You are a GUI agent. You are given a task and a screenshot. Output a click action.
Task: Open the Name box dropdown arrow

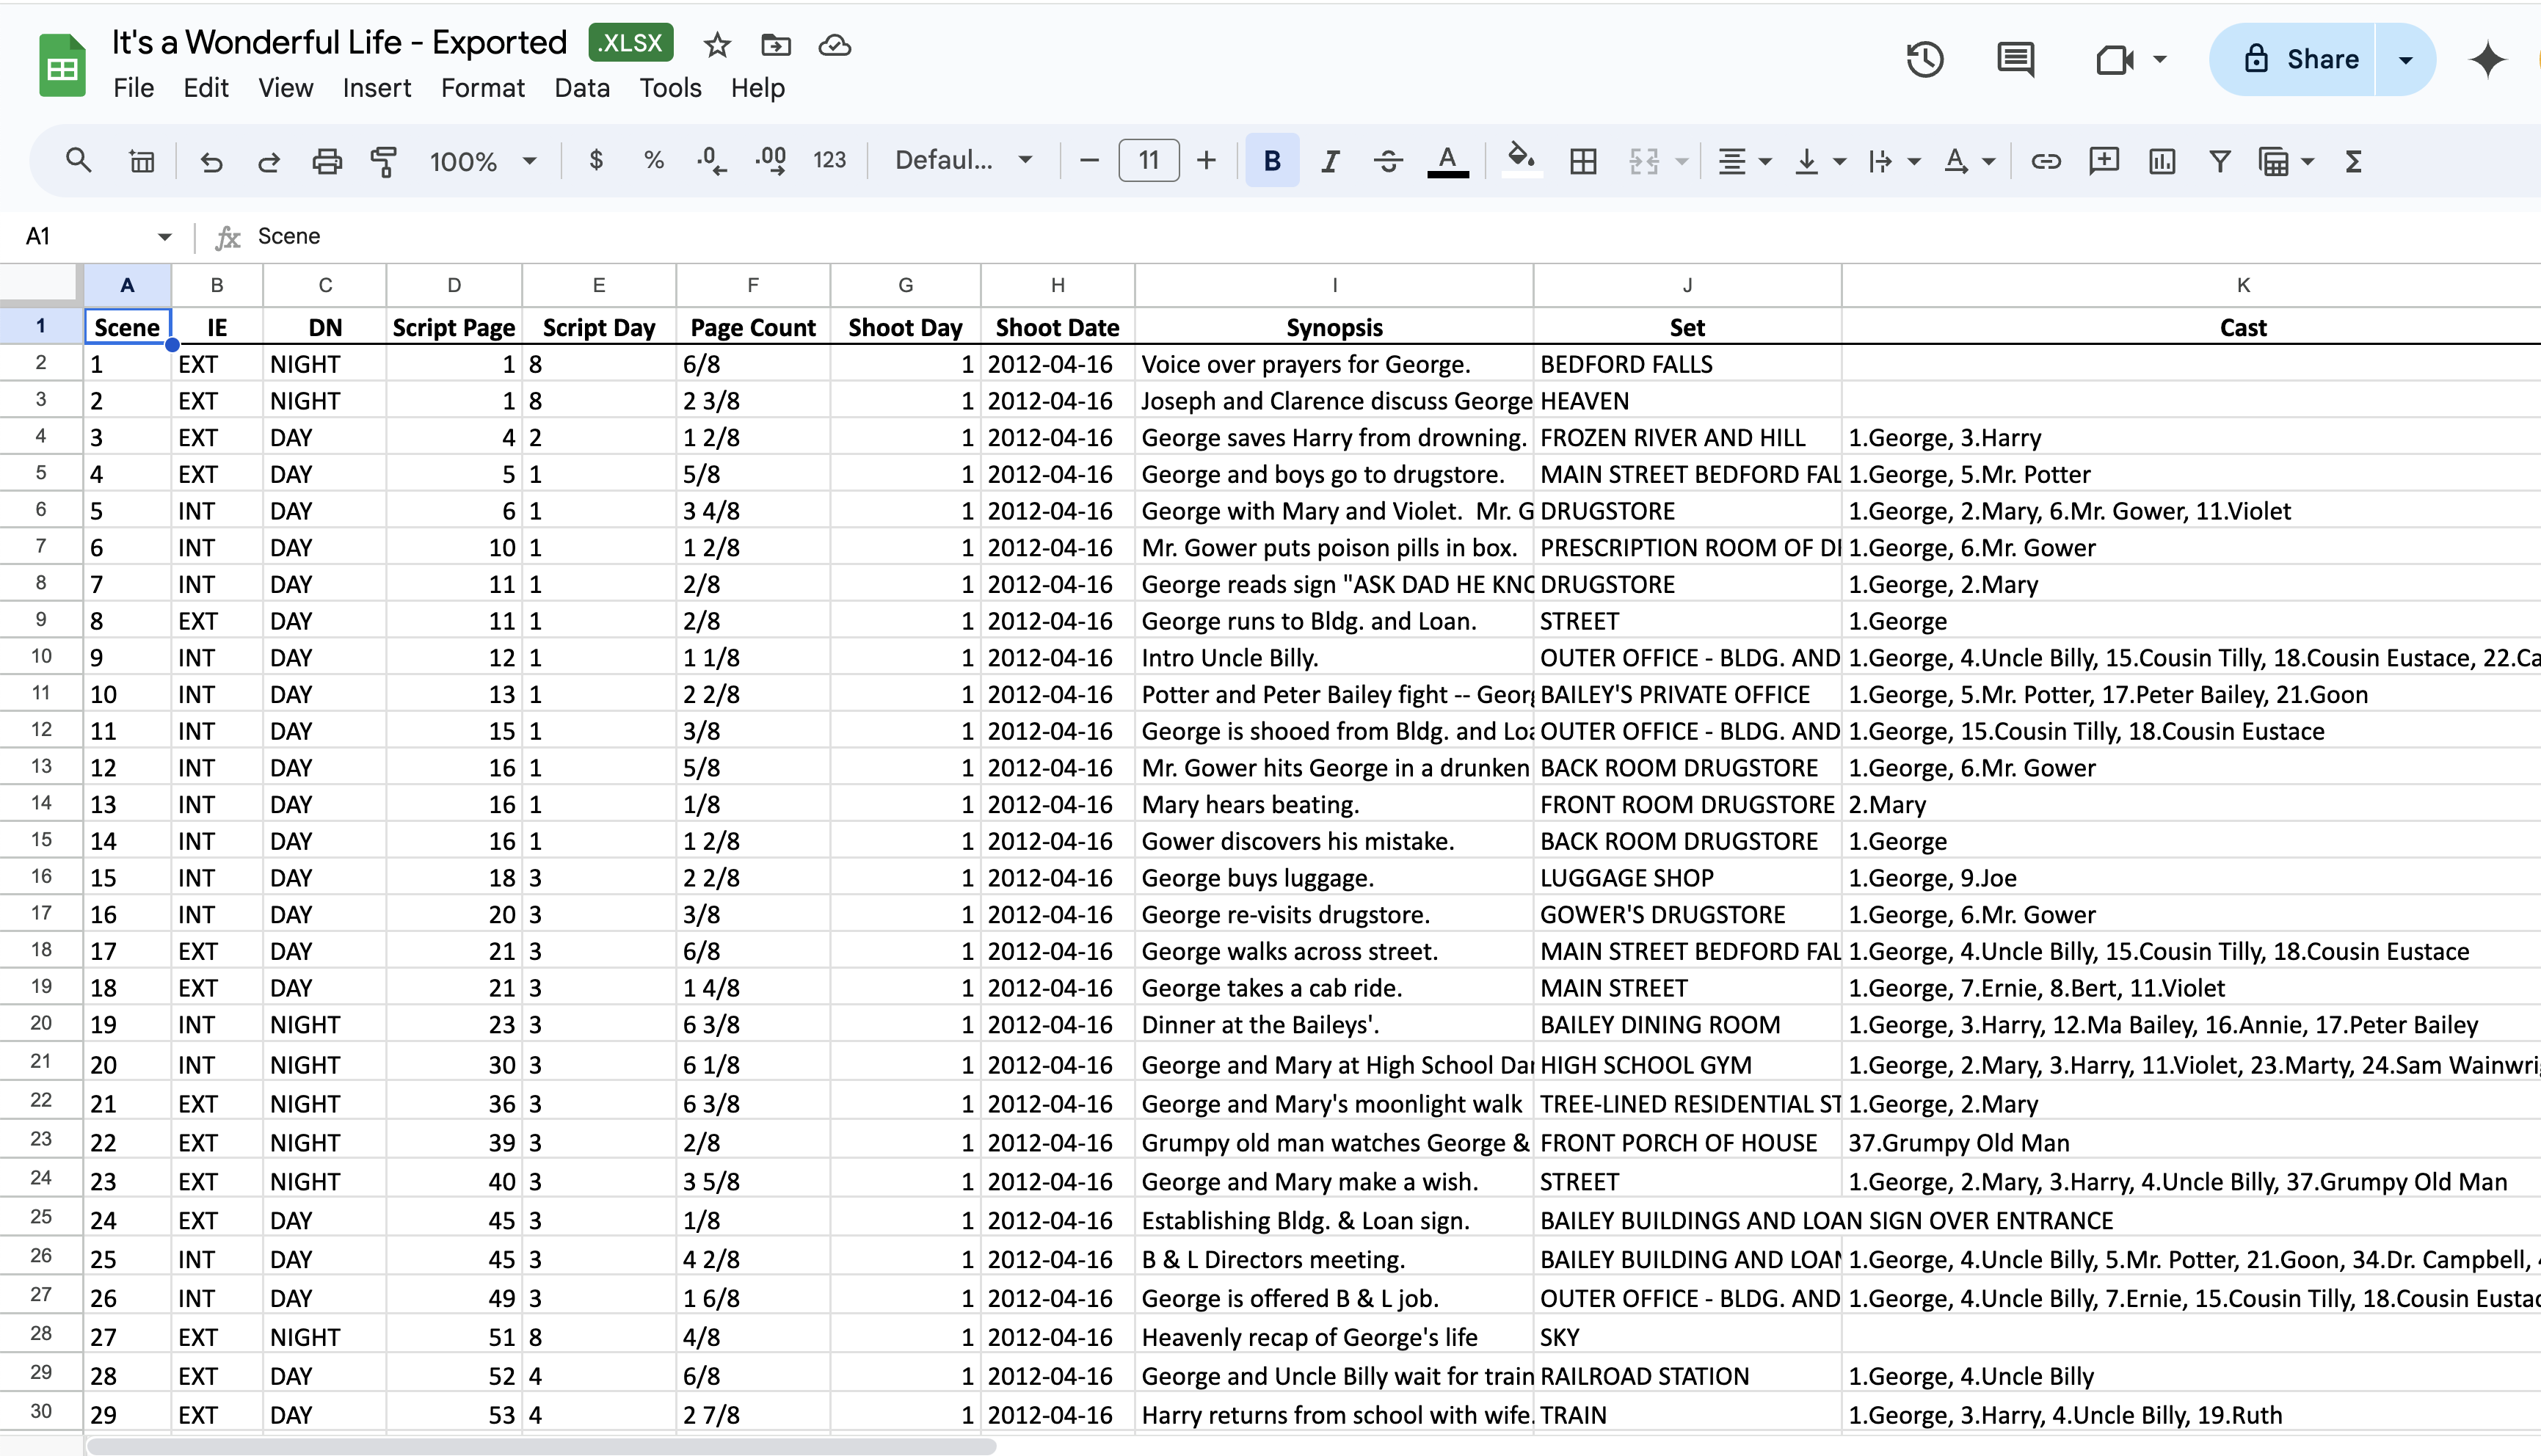coord(164,237)
